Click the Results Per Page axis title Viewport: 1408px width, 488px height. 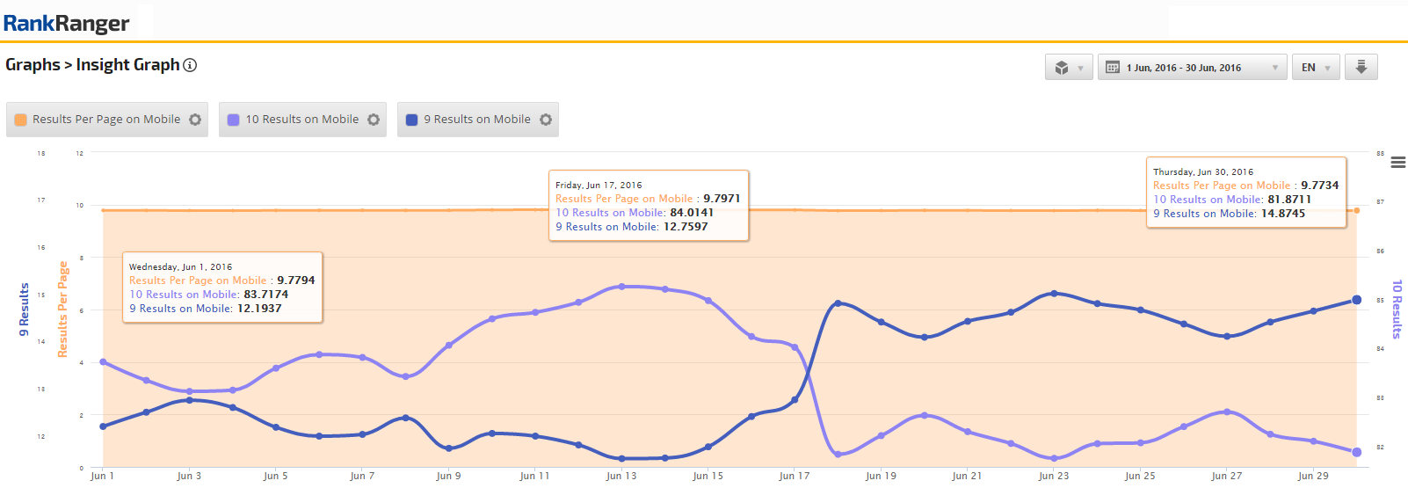point(63,310)
